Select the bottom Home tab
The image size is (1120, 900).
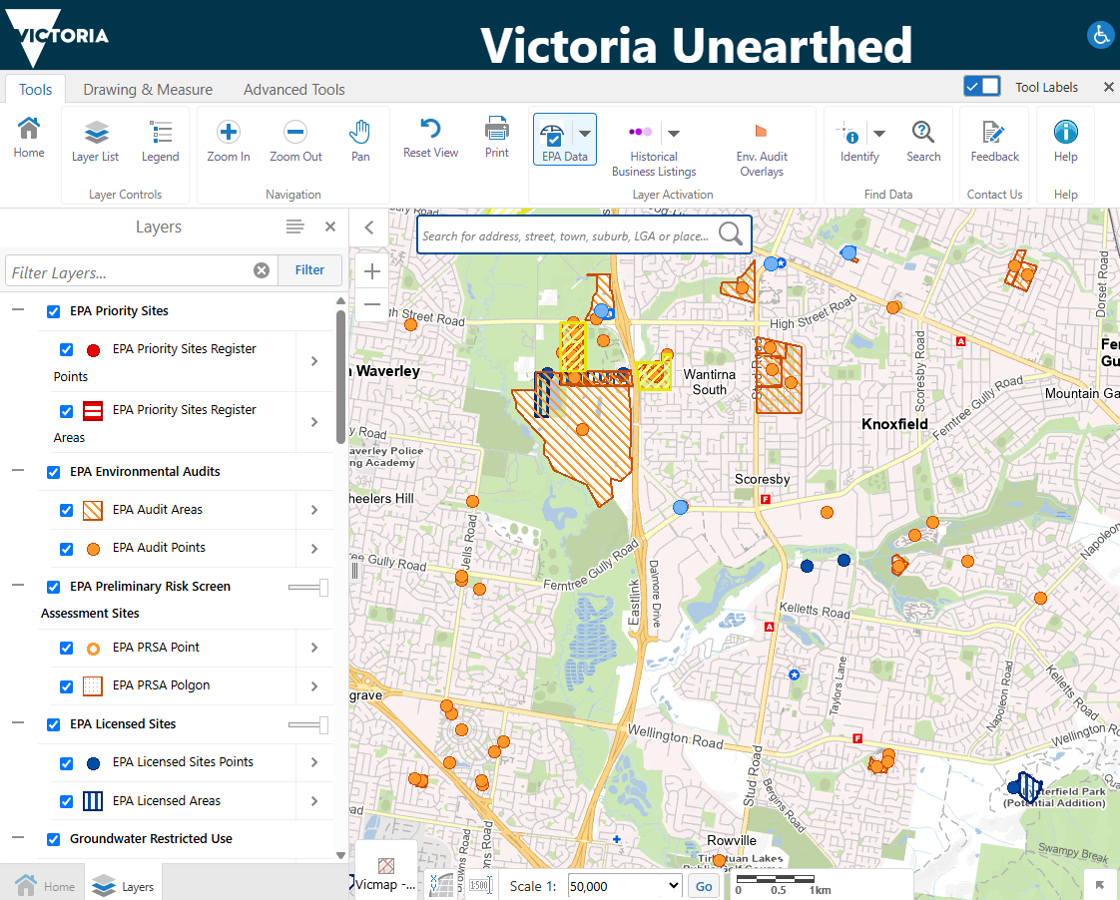pyautogui.click(x=44, y=886)
